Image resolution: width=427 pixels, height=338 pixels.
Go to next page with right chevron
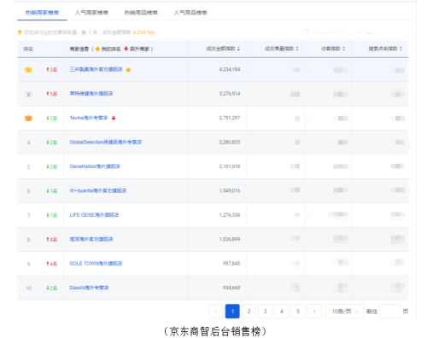(314, 312)
